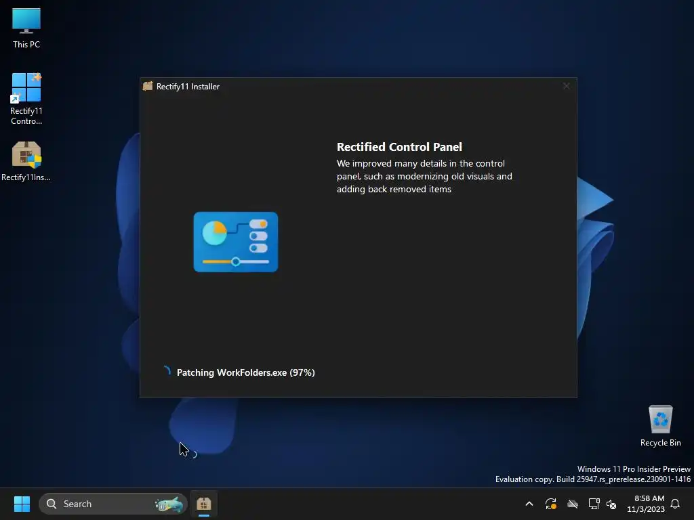
Task: Open the Windows Start menu
Action: click(x=22, y=504)
